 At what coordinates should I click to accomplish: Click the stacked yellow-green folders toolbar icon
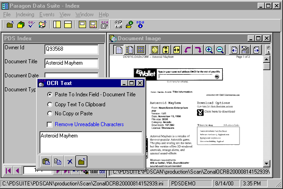(21, 24)
